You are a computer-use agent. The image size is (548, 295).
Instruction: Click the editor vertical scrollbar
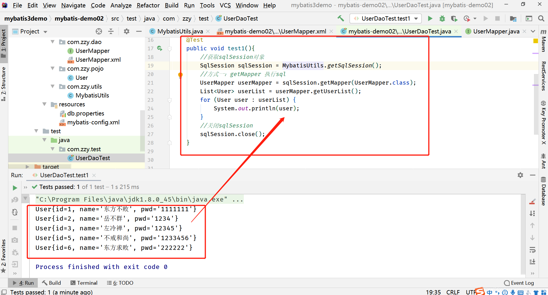(x=536, y=104)
